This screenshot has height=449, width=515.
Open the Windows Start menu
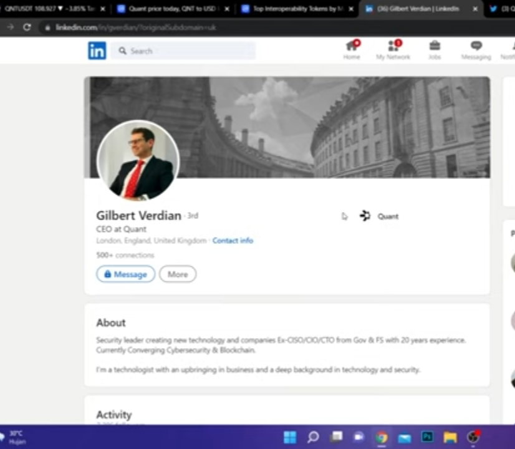point(290,437)
